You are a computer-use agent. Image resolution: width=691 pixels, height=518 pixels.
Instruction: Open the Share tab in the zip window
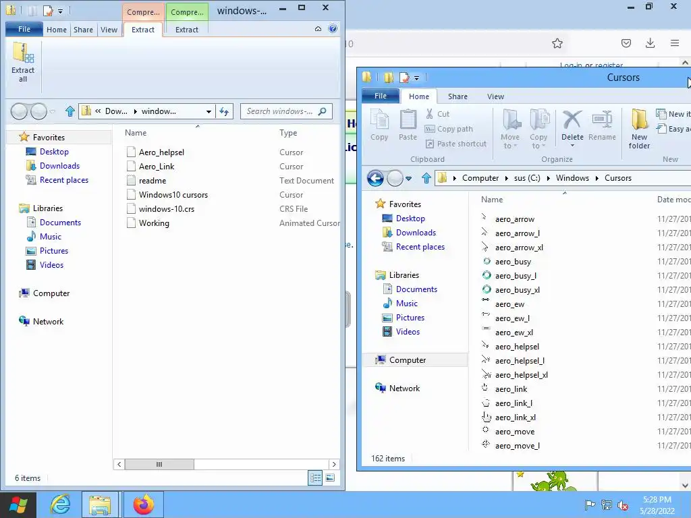click(x=83, y=30)
